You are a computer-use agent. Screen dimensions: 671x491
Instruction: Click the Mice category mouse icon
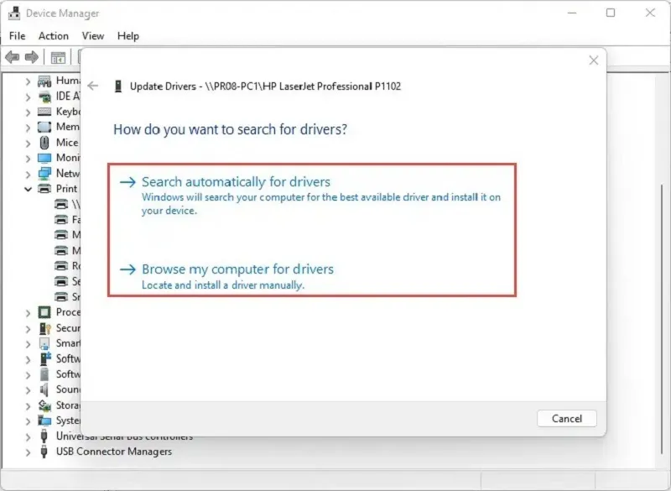pos(44,142)
